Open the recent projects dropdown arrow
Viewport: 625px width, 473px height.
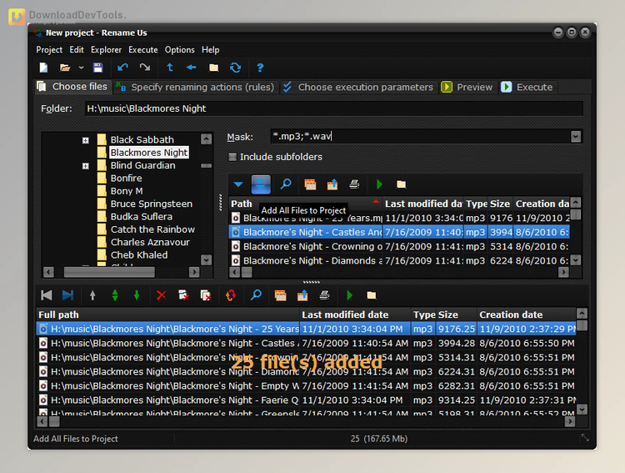82,68
